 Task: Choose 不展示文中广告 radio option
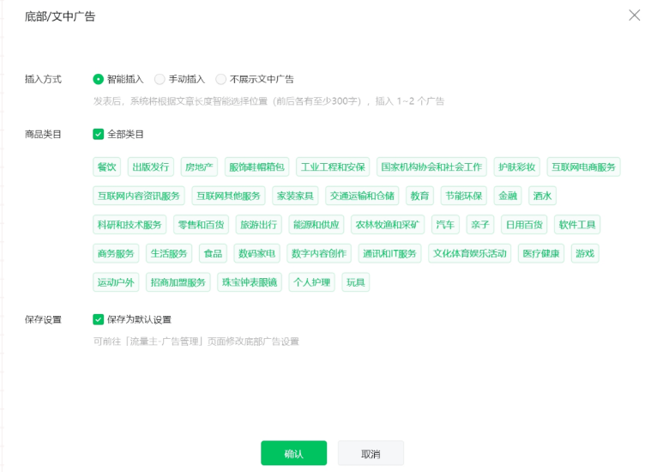[x=220, y=79]
